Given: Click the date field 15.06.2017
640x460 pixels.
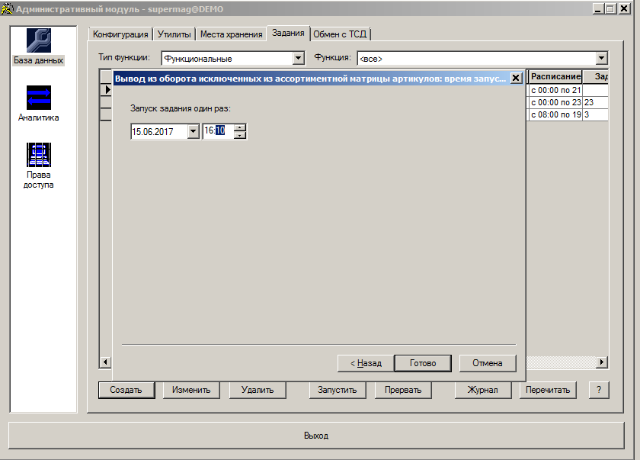Looking at the screenshot, I should (x=159, y=131).
